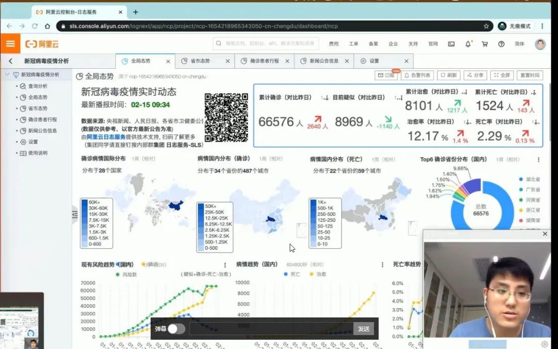Image resolution: width=558 pixels, height=349 pixels.
Task: Open a new browser tab
Action: pos(135,12)
